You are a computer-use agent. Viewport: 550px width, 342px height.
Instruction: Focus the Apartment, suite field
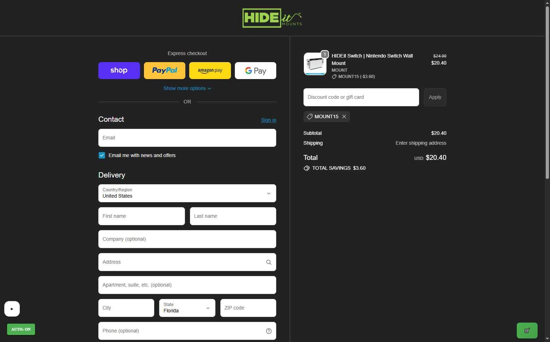point(187,285)
